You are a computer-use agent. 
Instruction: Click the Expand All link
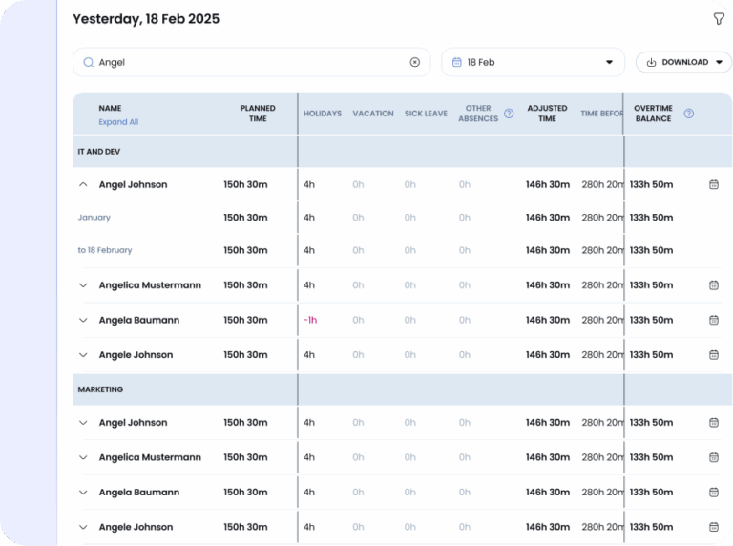[x=118, y=122]
